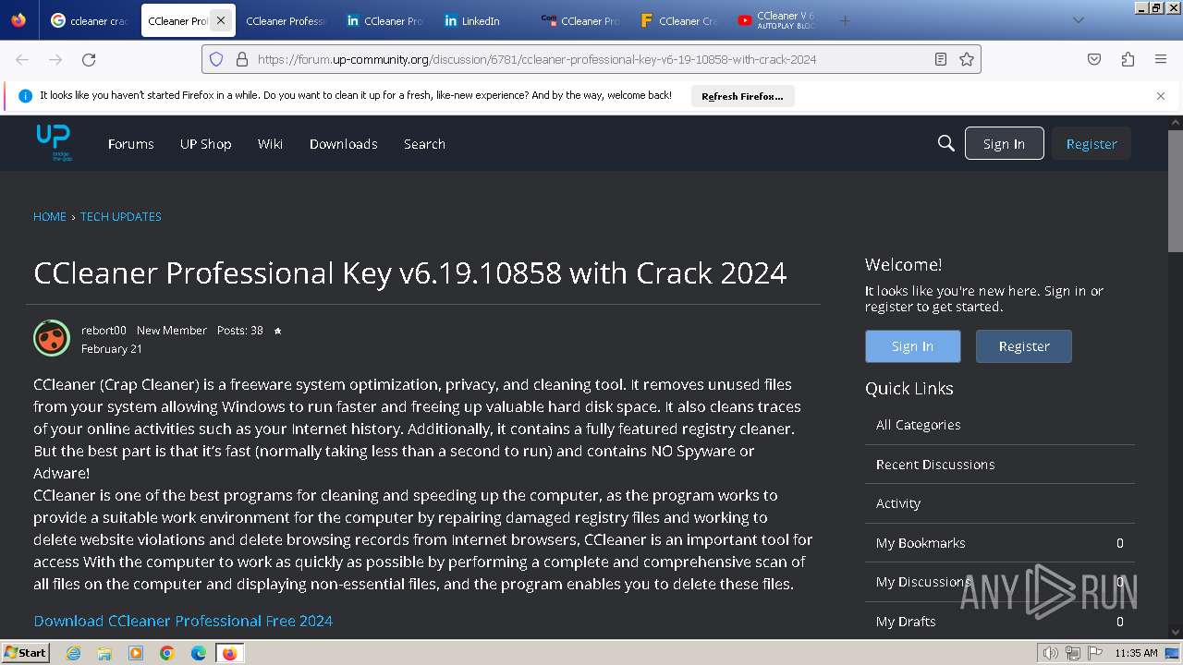
Task: Click the tracking protection shield icon
Action: [x=216, y=59]
